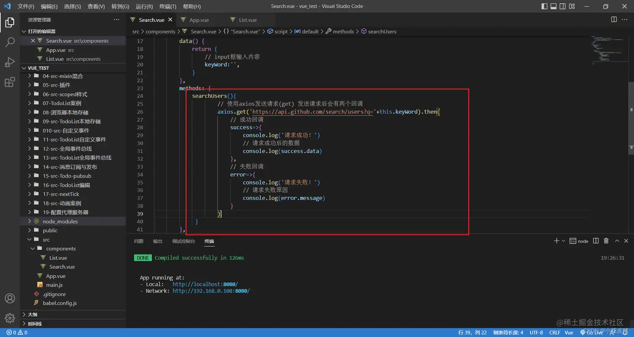Create a new terminal with plus icon
Image resolution: width=634 pixels, height=337 pixels.
click(556, 241)
